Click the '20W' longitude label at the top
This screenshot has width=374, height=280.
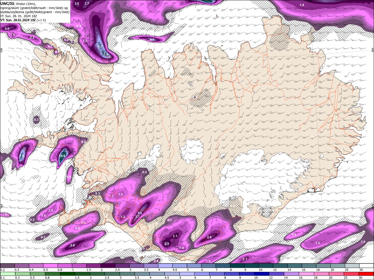coord(155,1)
